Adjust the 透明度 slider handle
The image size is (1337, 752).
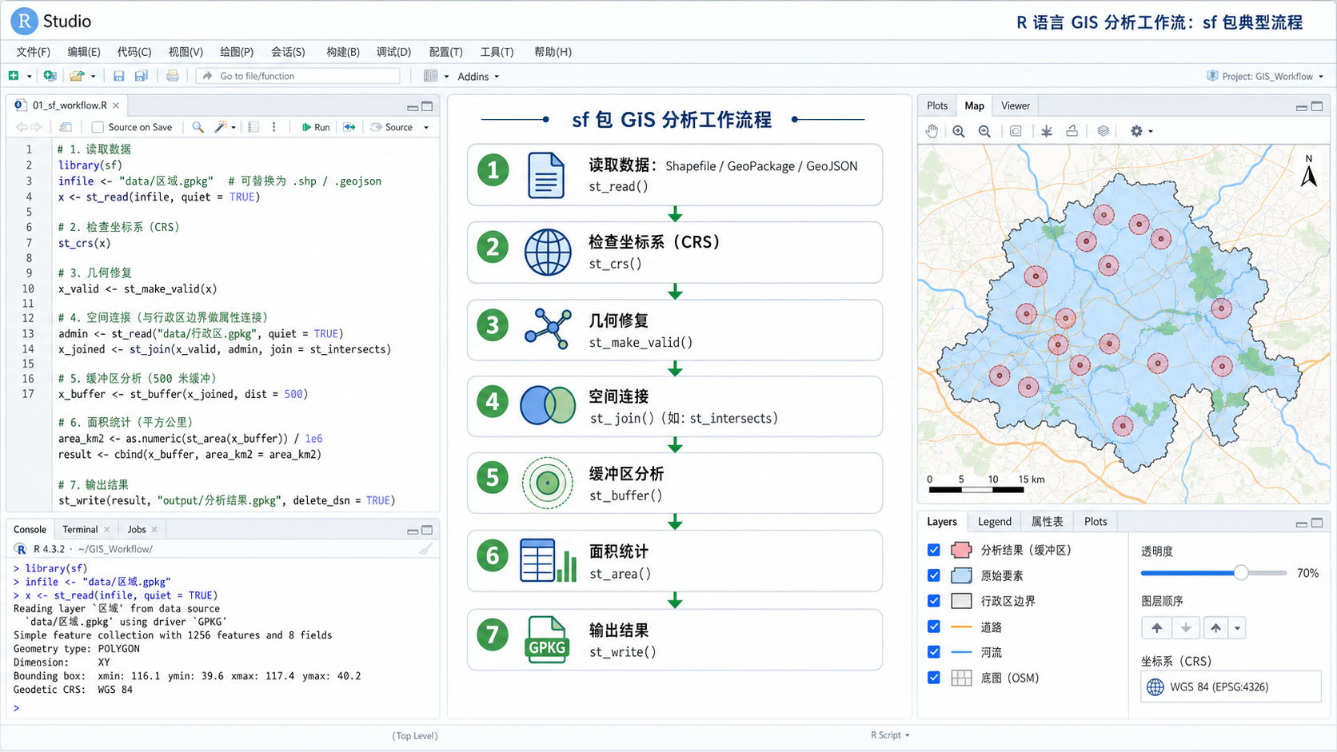(1240, 573)
